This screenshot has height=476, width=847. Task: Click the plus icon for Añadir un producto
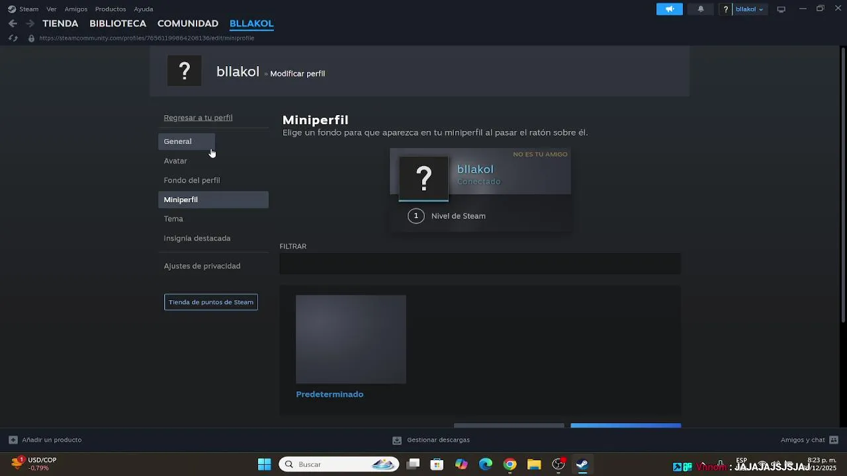(13, 440)
